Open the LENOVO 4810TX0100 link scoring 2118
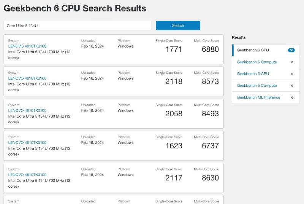The image size is (304, 204). (27, 78)
